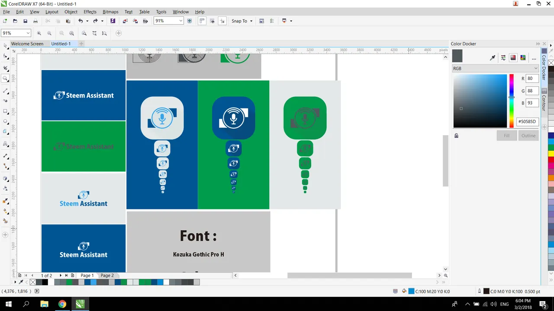Select the Text tool in the toolbox
The height and width of the screenshot is (311, 554).
pyautogui.click(x=5, y=144)
